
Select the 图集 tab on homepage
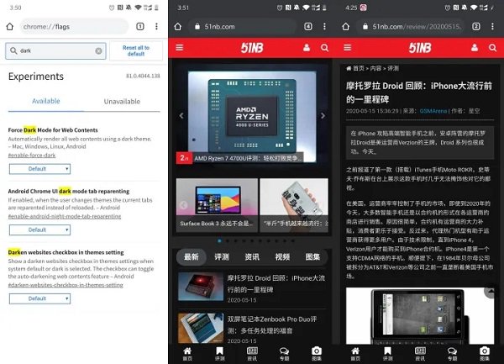point(312,257)
